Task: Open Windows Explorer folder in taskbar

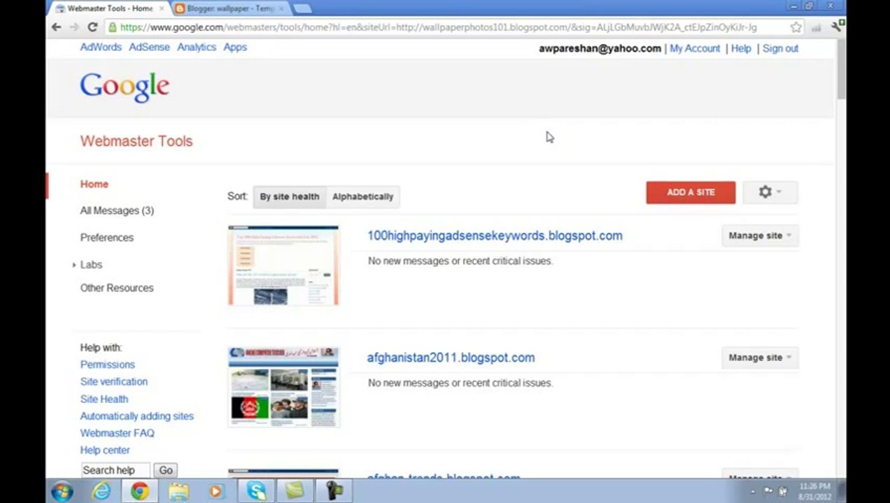Action: (178, 491)
